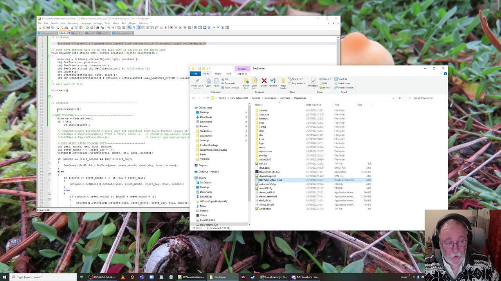501x281 pixels.
Task: Open the View ribbon tab in Explorer
Action: (229, 74)
